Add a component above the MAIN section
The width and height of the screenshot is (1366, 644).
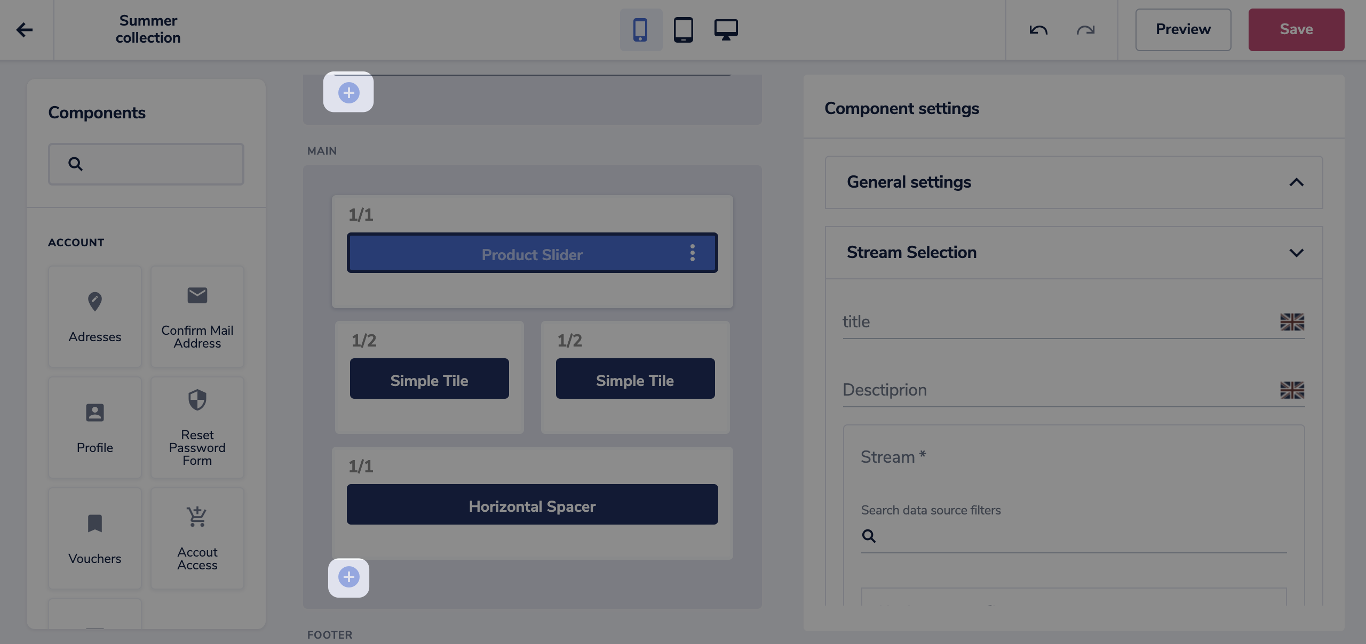point(348,92)
